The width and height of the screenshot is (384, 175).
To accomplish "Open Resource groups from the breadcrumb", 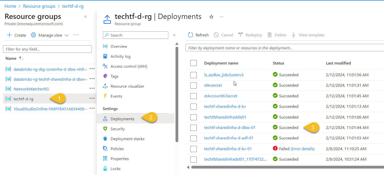I will 39,6.
